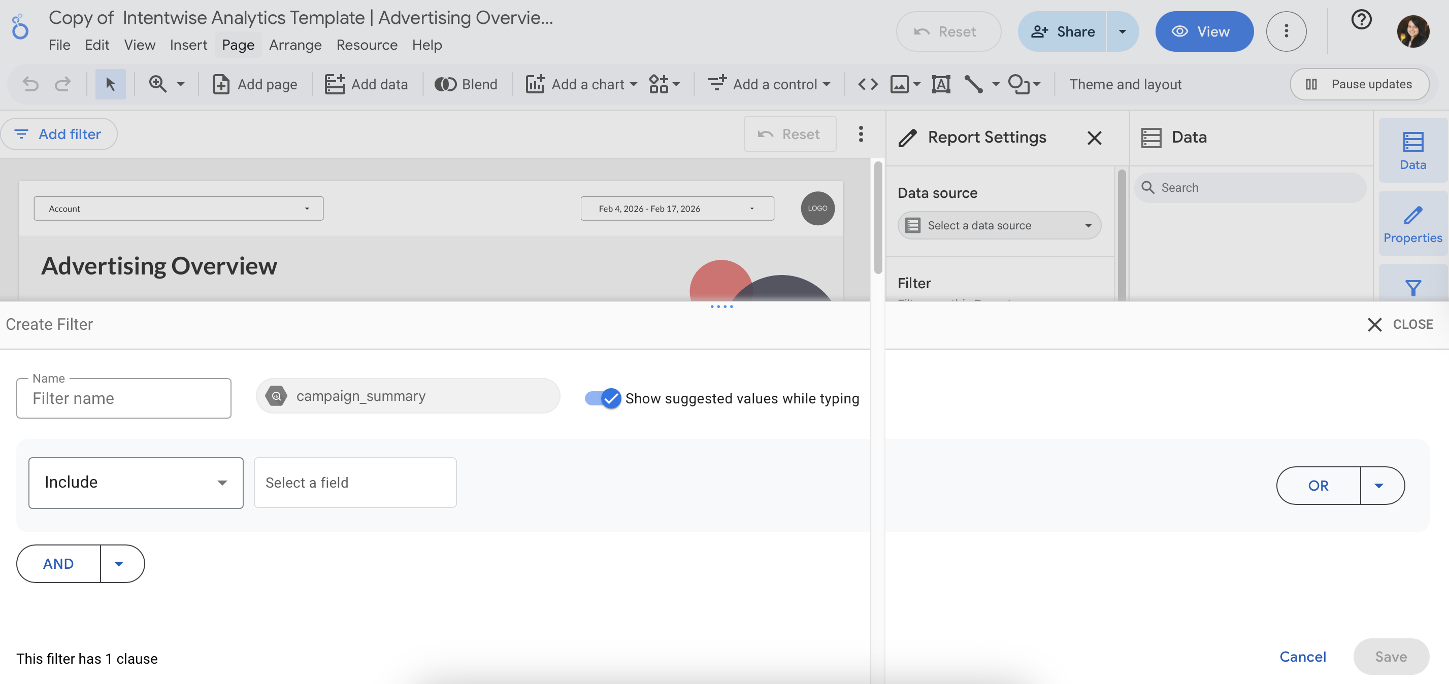Click the embed URL code icon
Viewport: 1449px width, 684px height.
point(867,84)
